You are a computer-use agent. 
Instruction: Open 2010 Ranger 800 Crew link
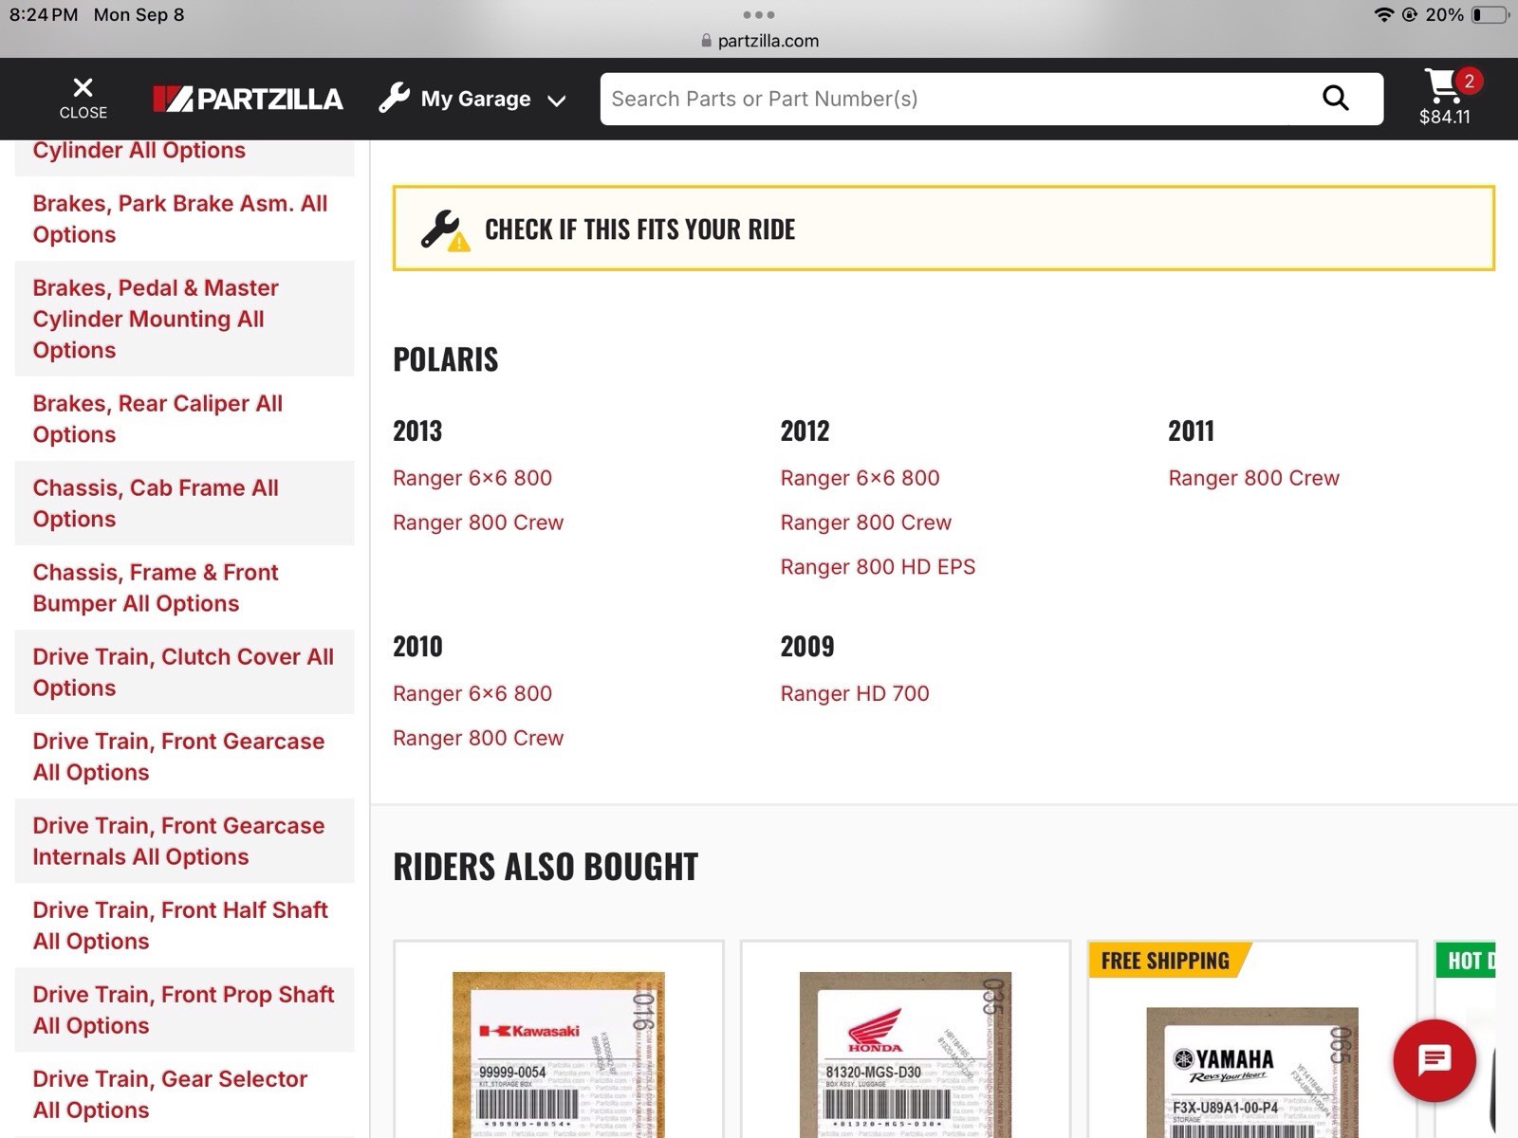coord(478,738)
